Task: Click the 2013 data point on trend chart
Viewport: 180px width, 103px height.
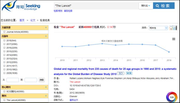Action: (x=102, y=44)
